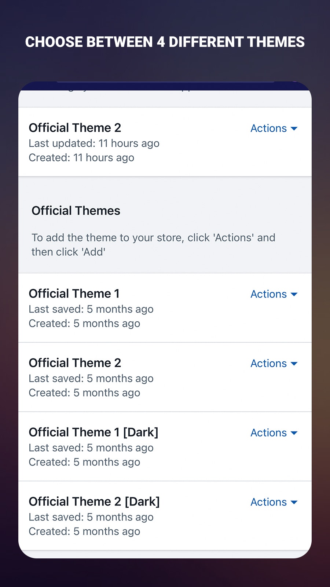
Task: Click the Official Themes section heading
Action: point(76,211)
